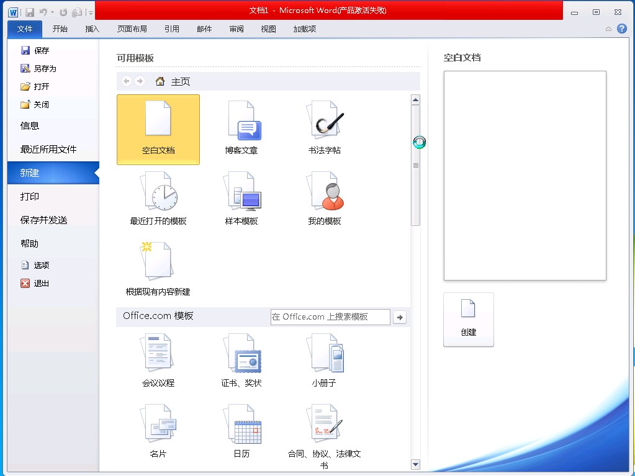Switch to the 插入 Insert tab
635x476 pixels.
click(x=92, y=29)
